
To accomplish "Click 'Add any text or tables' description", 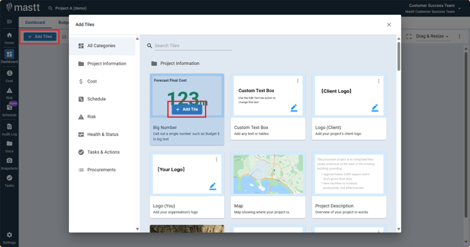I will coord(251,134).
